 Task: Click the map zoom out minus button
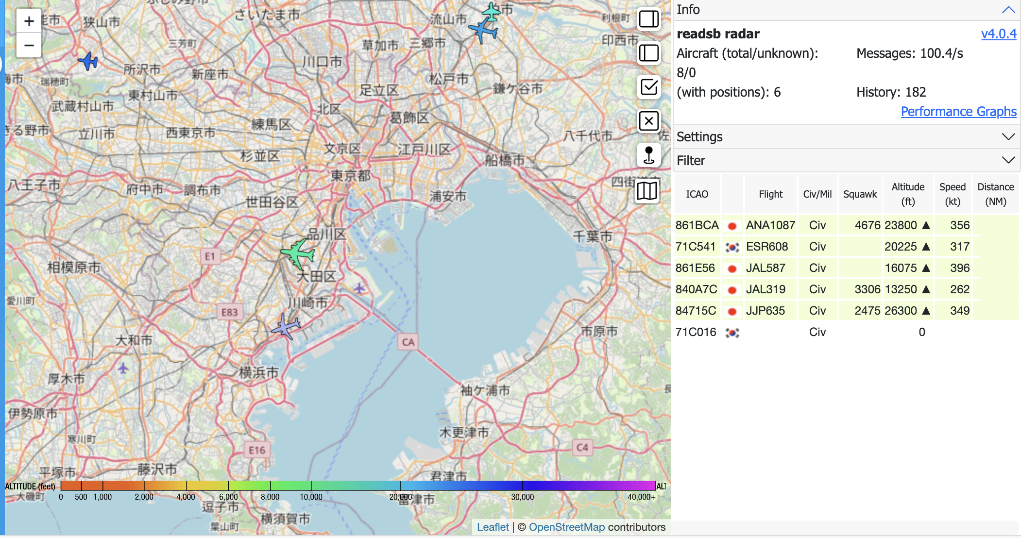coord(29,46)
